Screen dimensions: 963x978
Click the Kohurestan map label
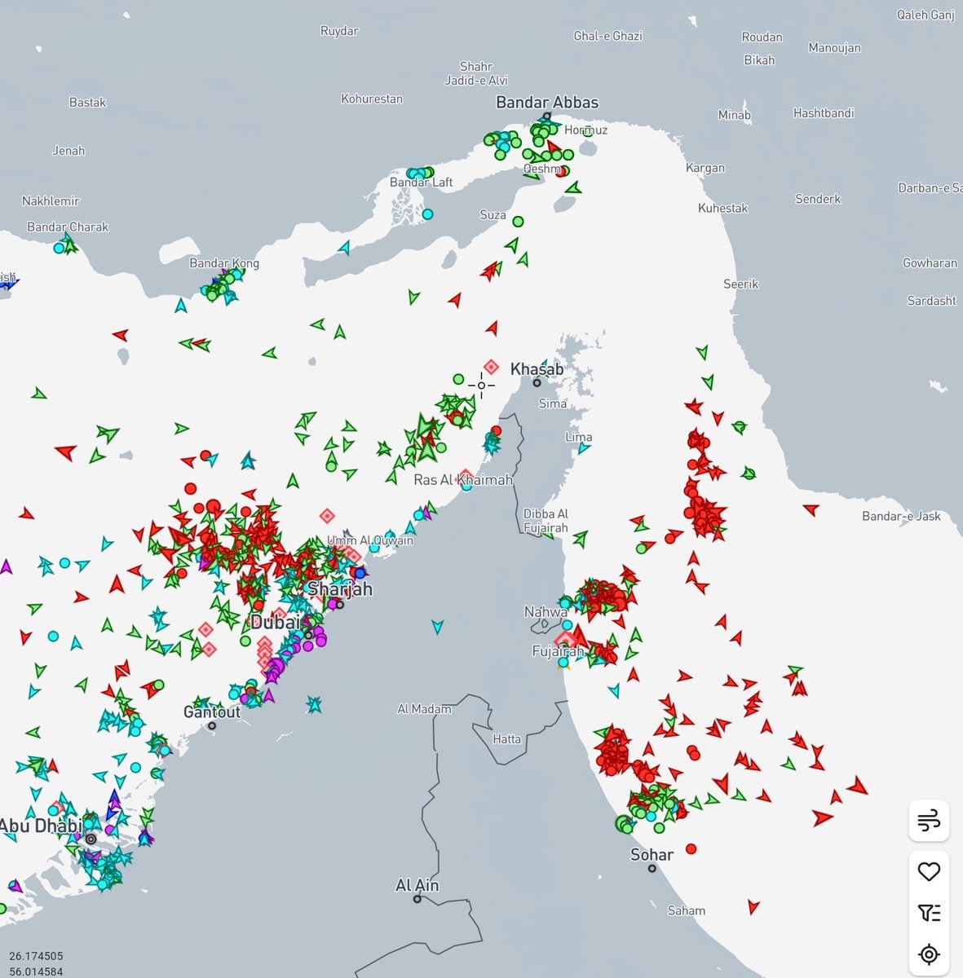click(372, 99)
